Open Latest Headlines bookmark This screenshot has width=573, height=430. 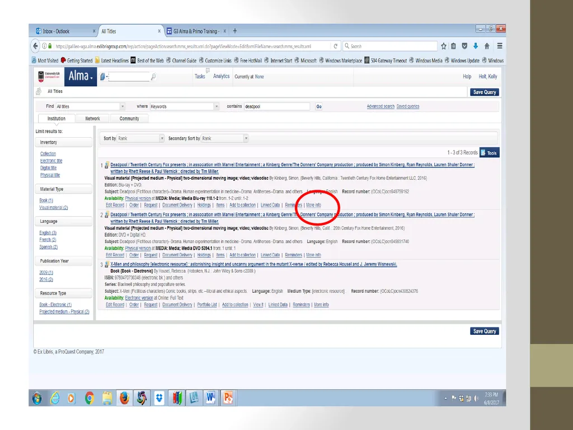click(112, 60)
